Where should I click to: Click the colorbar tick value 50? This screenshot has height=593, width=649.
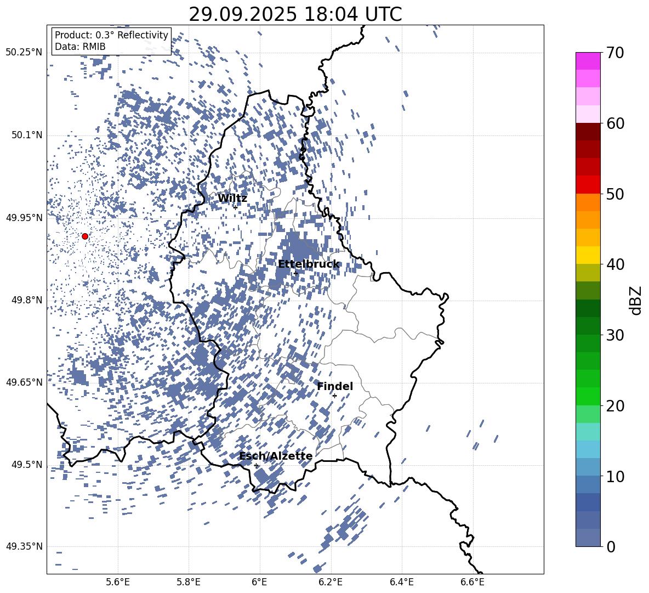[x=615, y=194]
